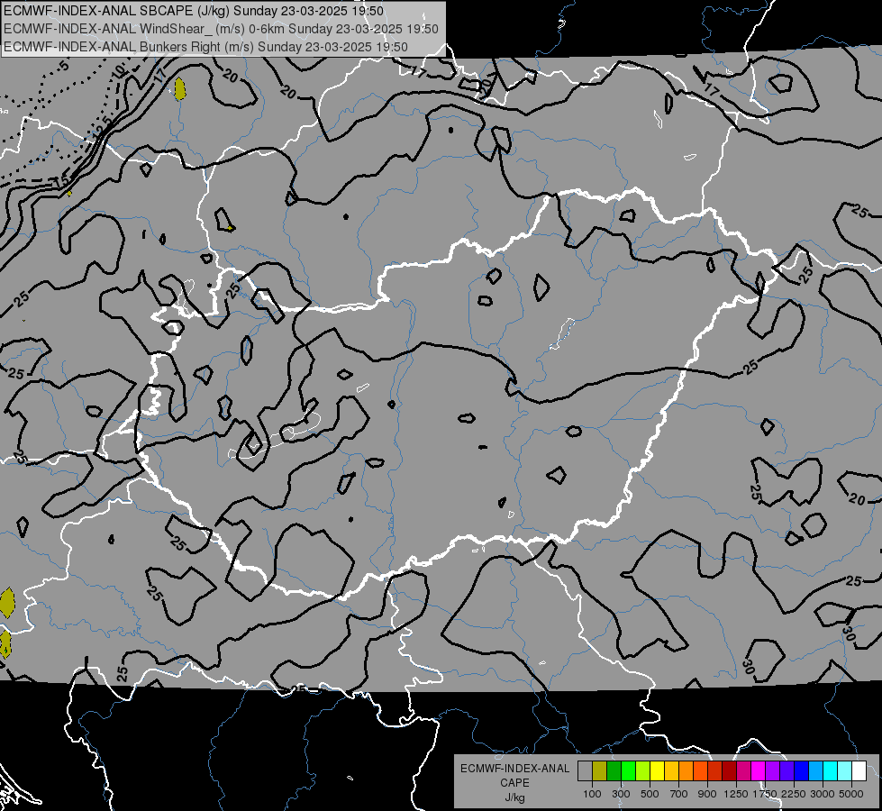Viewport: 882px width, 811px height.
Task: Select the gray below-100 legend swatch
Action: click(x=585, y=771)
